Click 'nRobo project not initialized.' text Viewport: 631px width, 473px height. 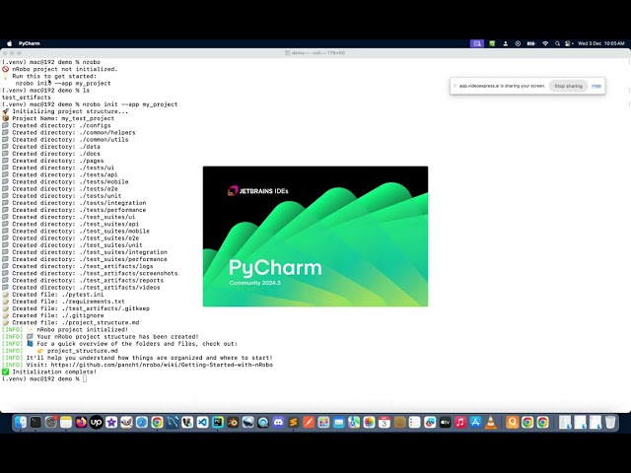coord(65,69)
